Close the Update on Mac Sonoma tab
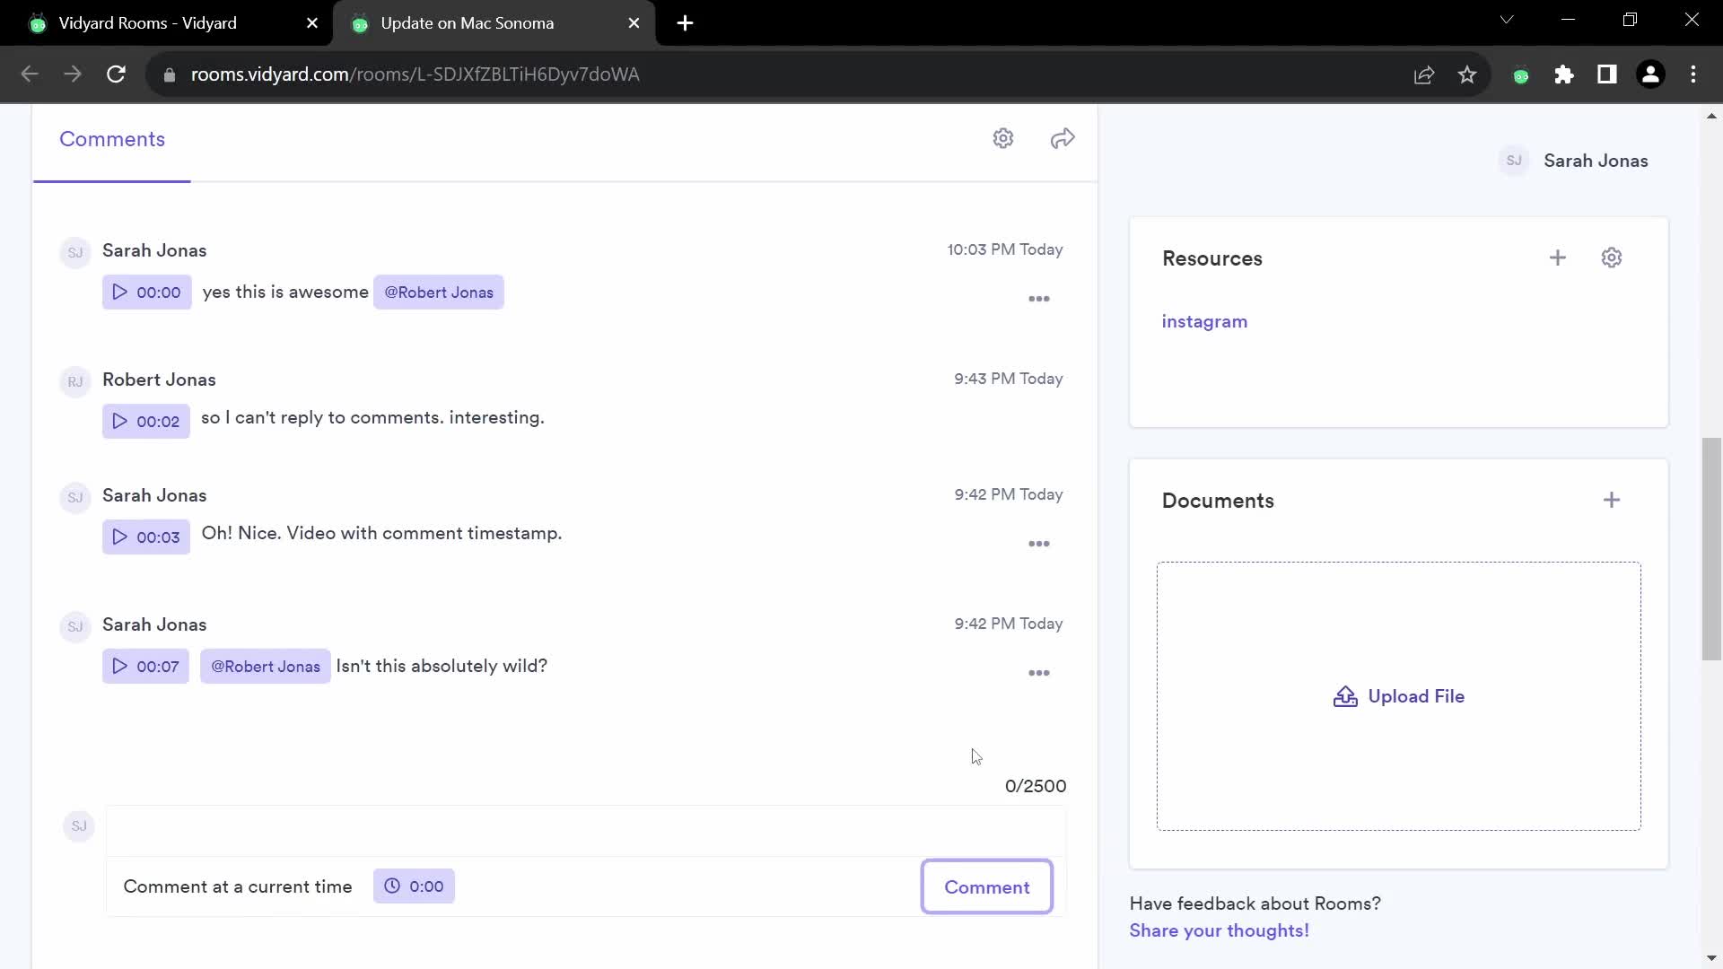The width and height of the screenshot is (1723, 969). pos(634,23)
